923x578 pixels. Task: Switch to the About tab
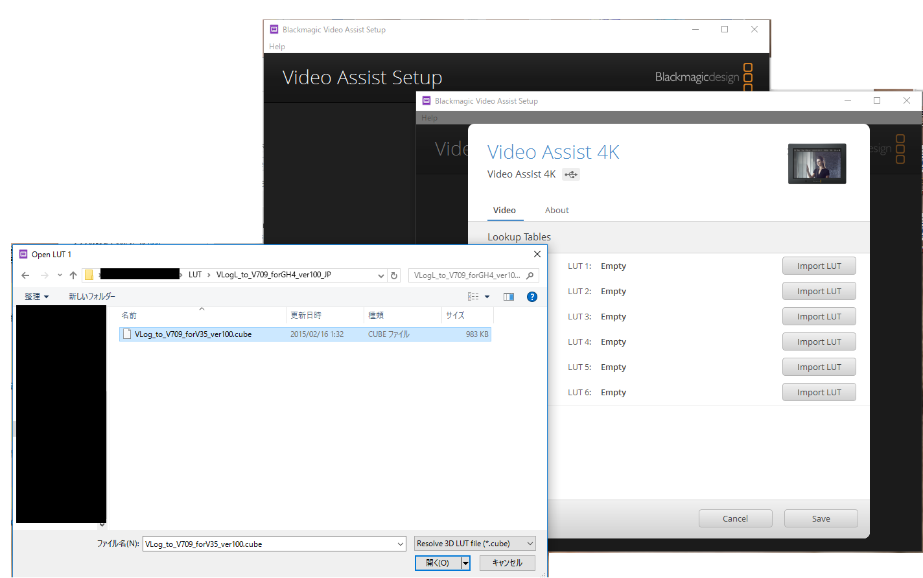557,211
